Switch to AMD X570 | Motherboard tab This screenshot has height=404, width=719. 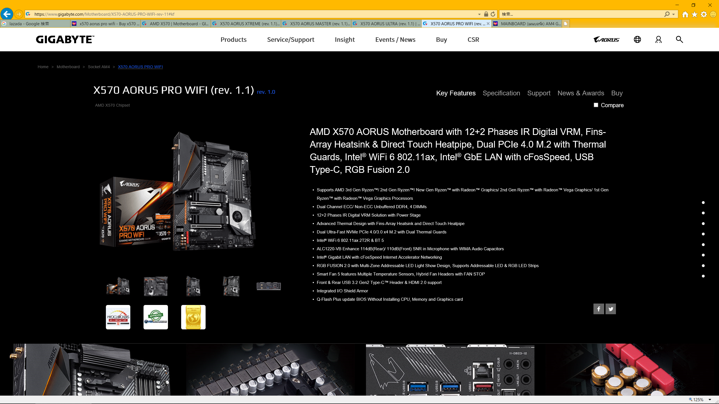[x=176, y=24]
